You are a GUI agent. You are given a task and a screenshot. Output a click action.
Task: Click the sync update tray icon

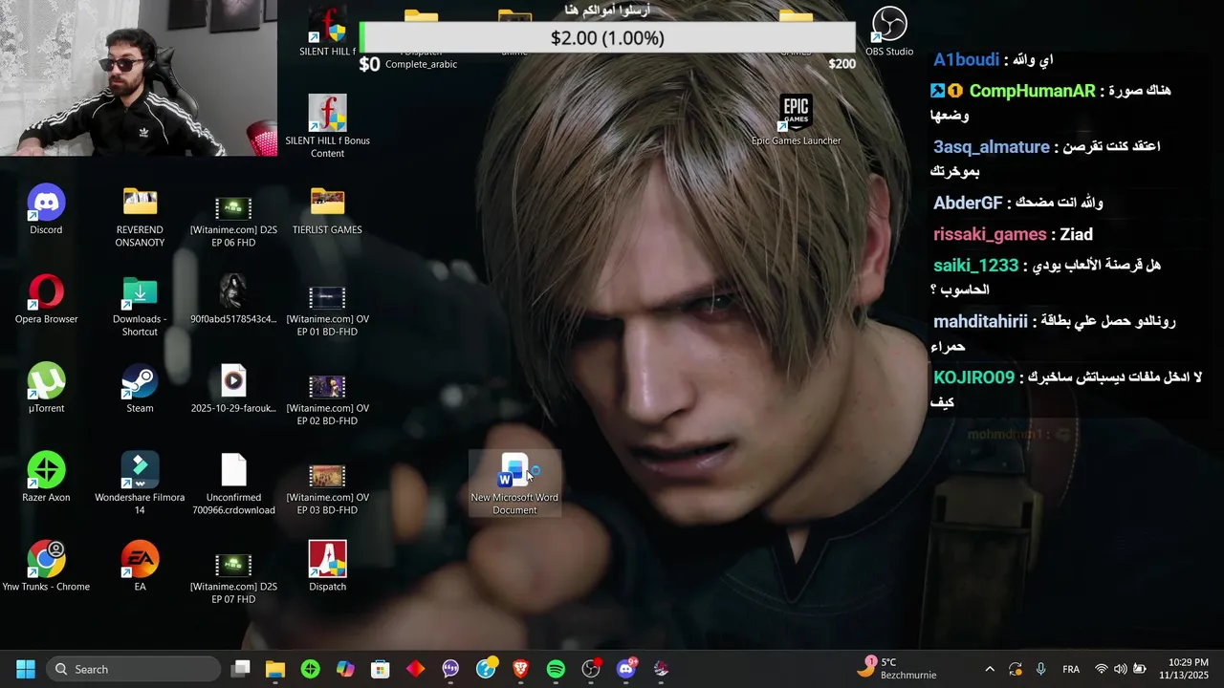pyautogui.click(x=1016, y=669)
